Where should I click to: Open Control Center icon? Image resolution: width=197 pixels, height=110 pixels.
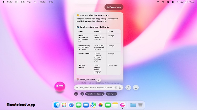click(x=173, y=2)
